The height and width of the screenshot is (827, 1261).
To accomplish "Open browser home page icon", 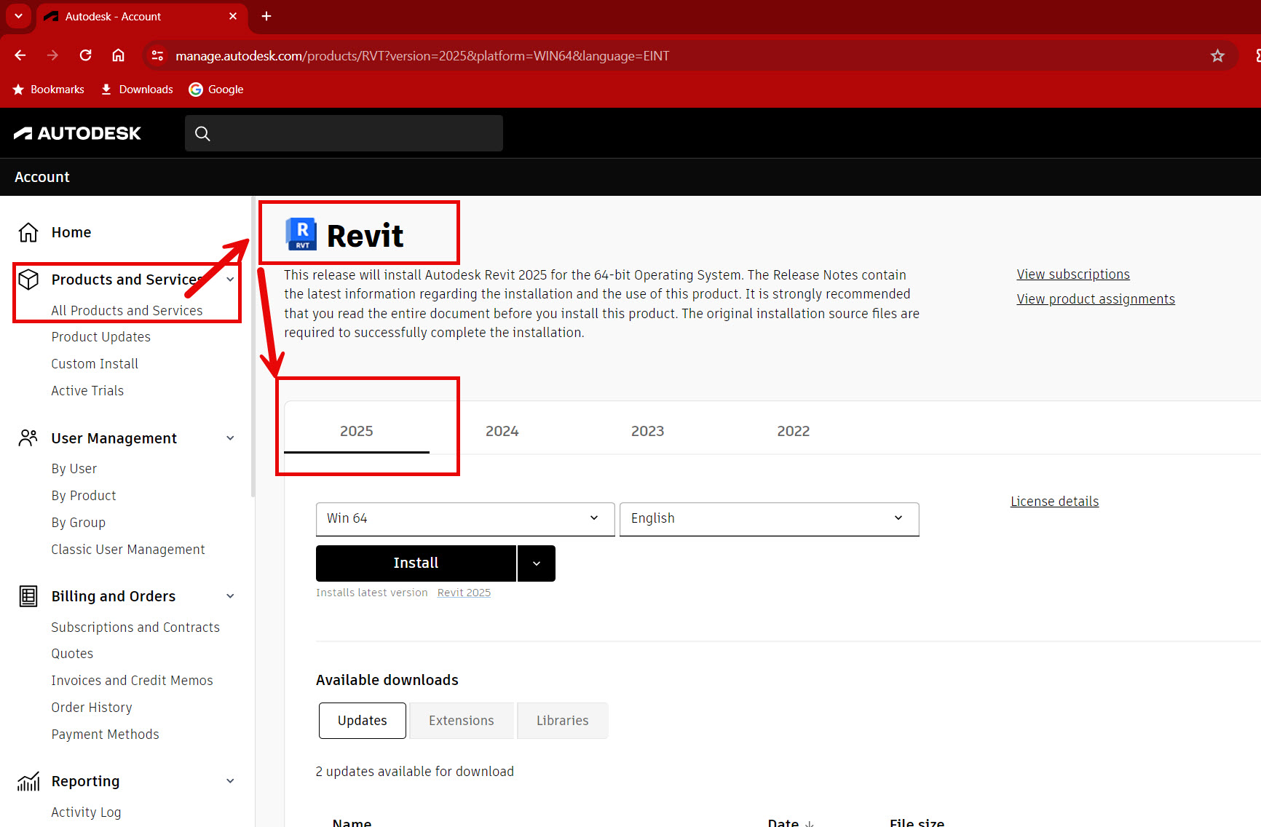I will tap(118, 55).
